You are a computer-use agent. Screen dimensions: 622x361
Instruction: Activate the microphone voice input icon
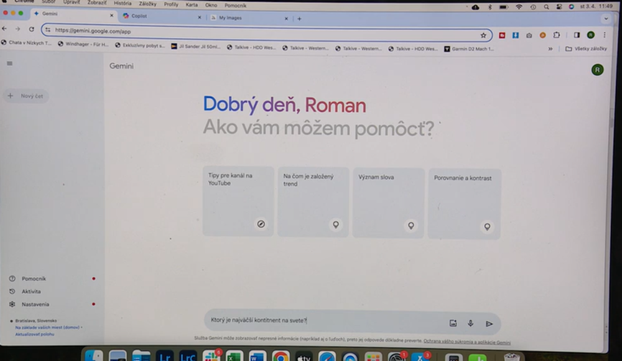pos(471,323)
